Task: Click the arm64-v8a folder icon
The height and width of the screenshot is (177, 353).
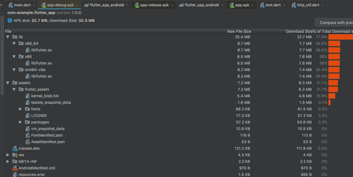Action: tap(21, 70)
